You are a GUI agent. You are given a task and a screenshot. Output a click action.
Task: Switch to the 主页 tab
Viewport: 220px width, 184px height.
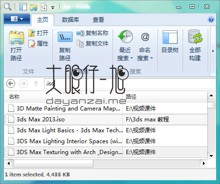[x=43, y=20]
